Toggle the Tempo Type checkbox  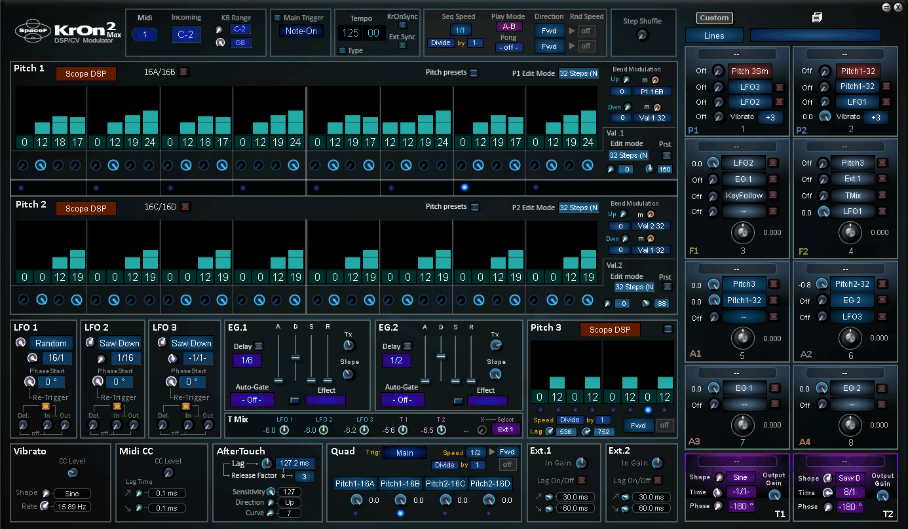[342, 50]
